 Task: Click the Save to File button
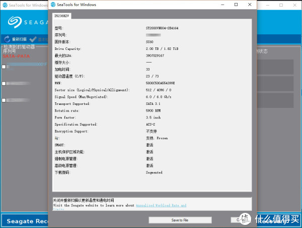point(180,220)
